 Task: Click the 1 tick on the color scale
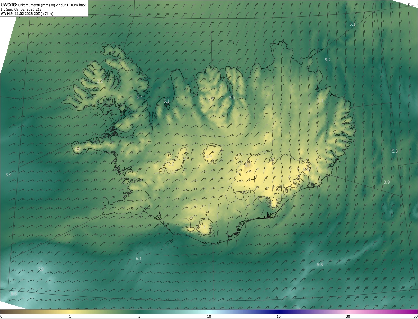tap(70, 317)
